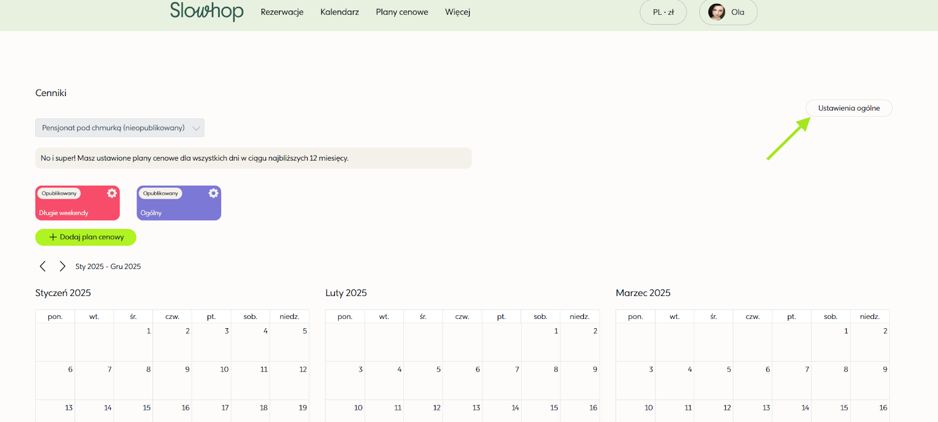Expand the Pensjonat pod chmurką property dropdown
Screen dimensions: 938x422
pos(120,128)
